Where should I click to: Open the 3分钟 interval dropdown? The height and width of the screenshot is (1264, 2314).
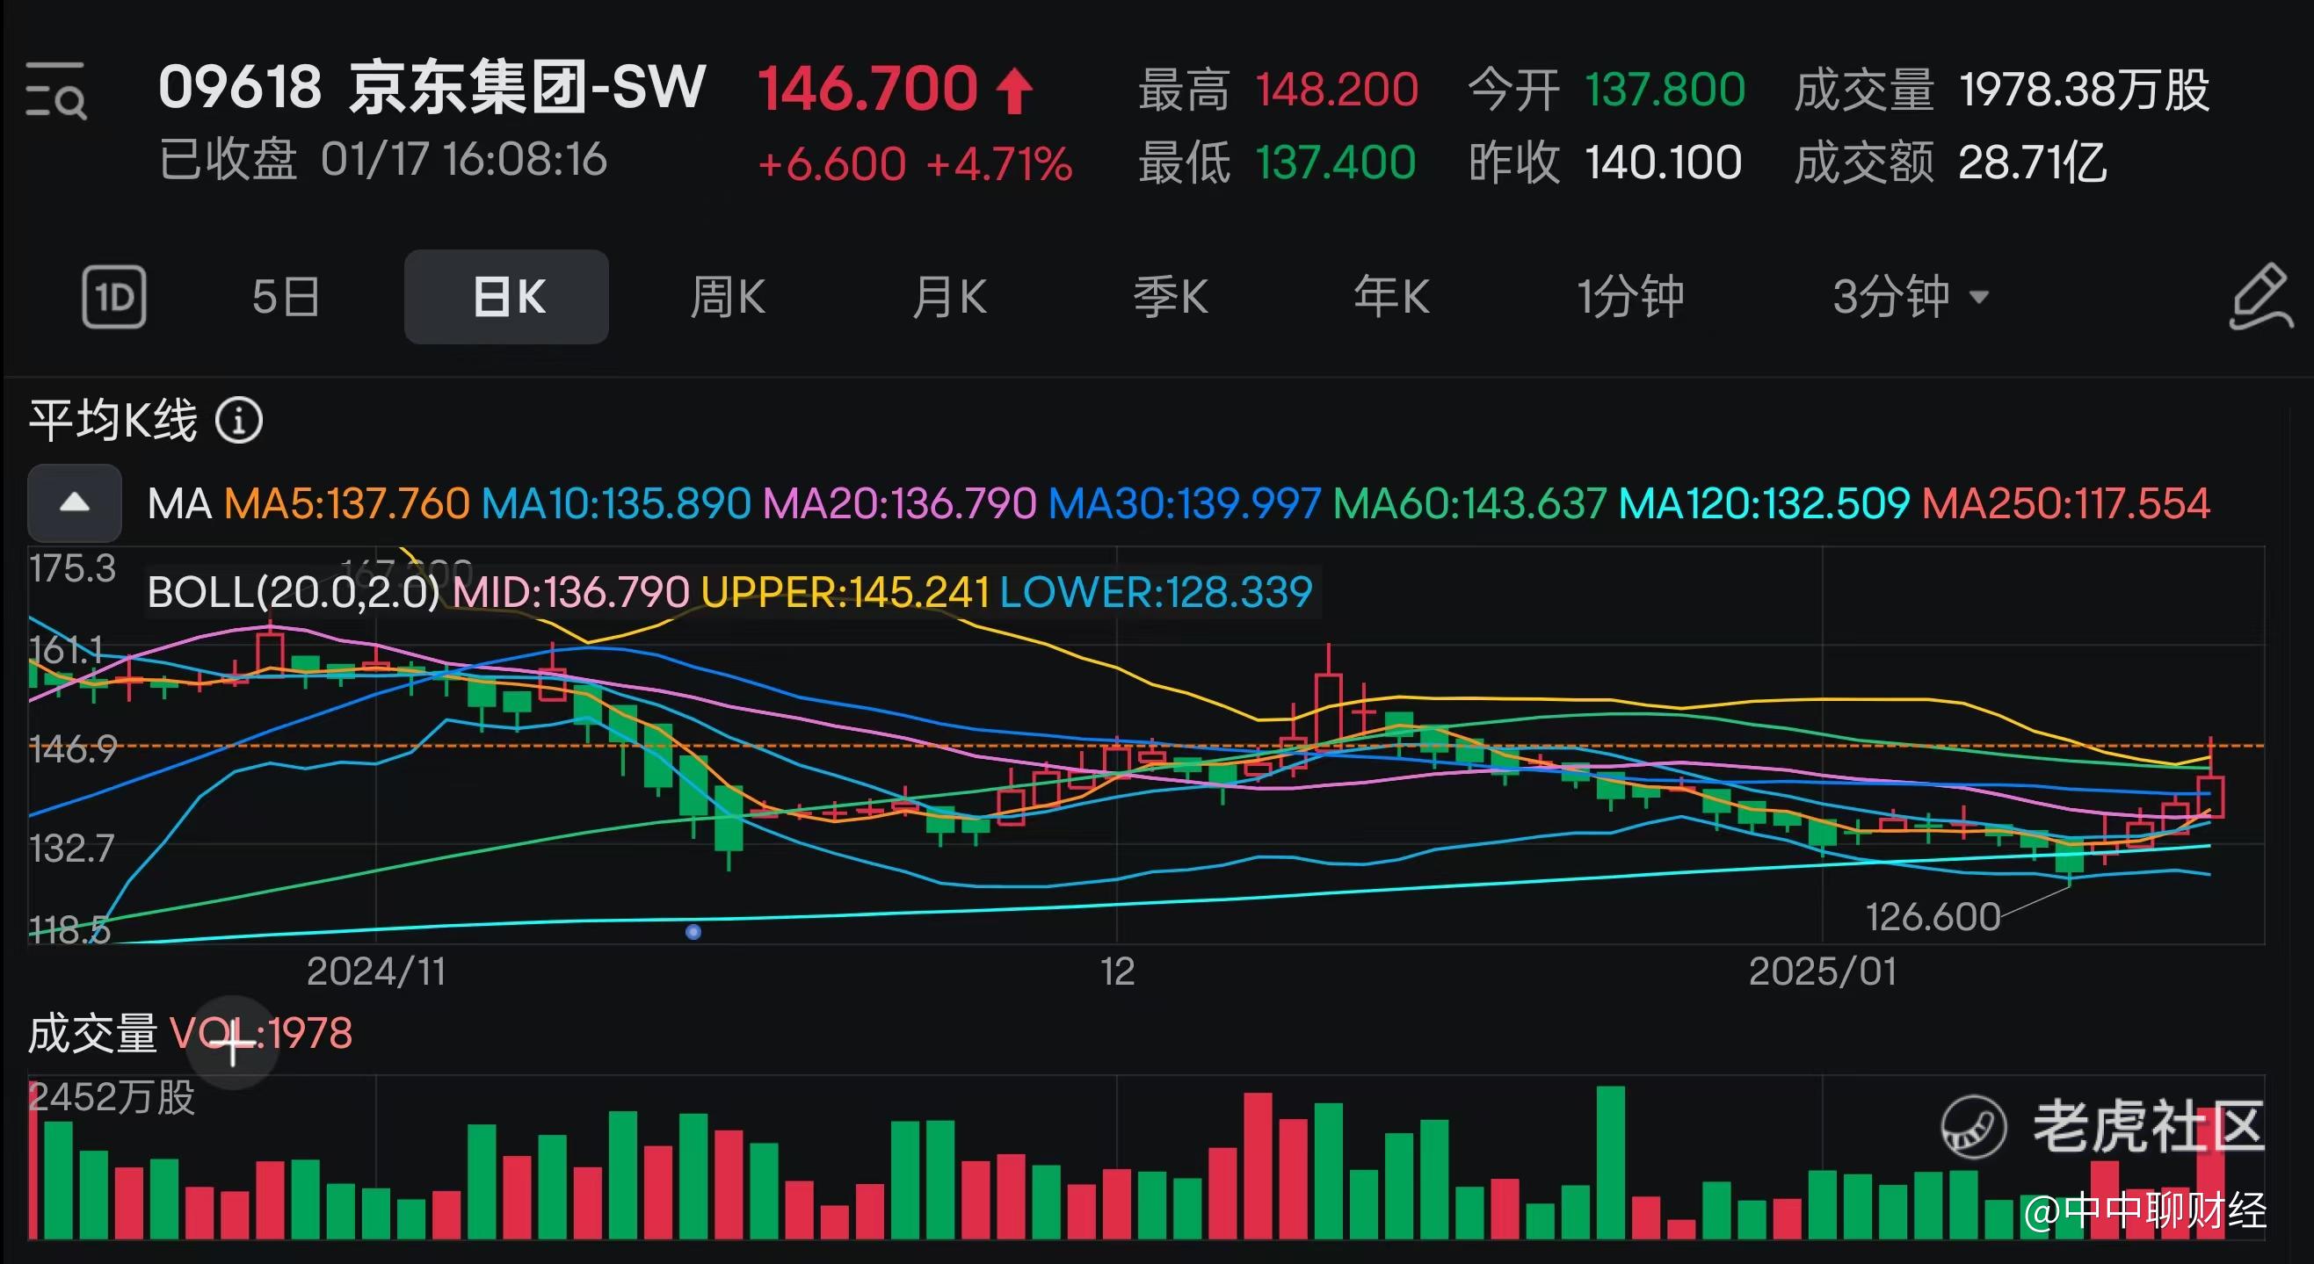tap(1910, 297)
